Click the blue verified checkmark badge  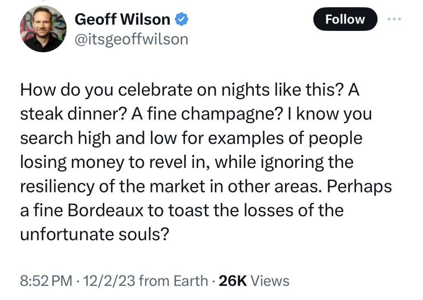[x=182, y=19]
